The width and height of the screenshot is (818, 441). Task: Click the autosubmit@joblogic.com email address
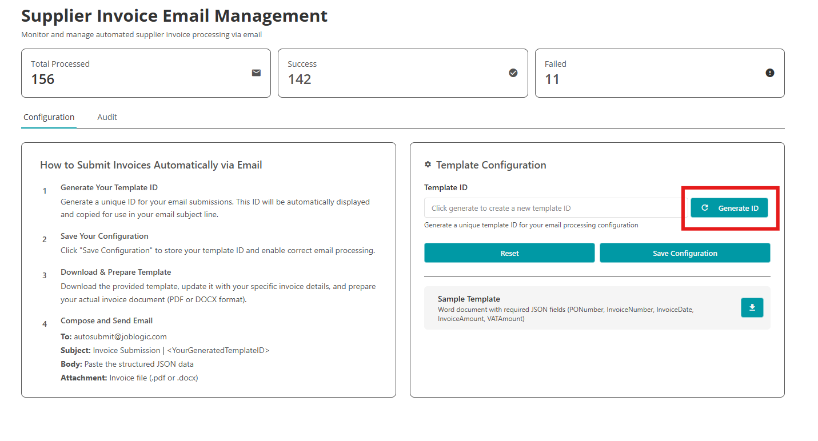[120, 336]
